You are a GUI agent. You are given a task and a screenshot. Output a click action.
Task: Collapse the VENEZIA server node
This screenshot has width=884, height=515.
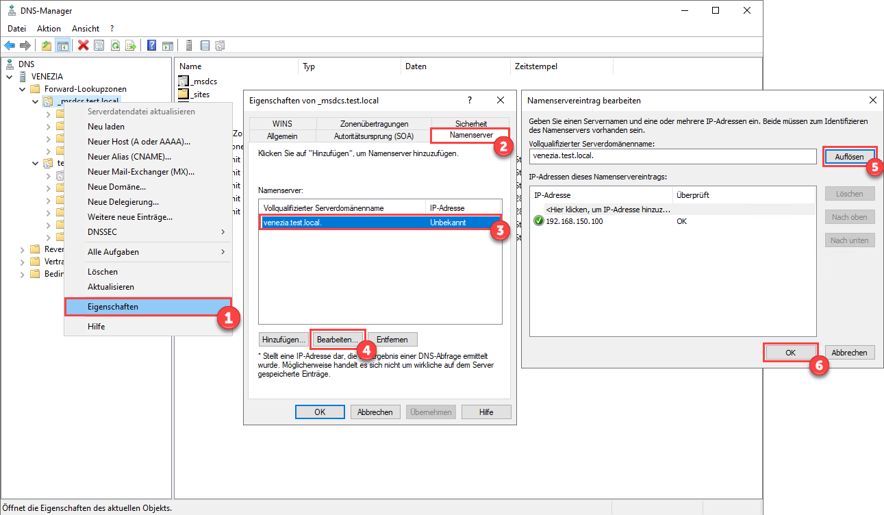tap(10, 77)
